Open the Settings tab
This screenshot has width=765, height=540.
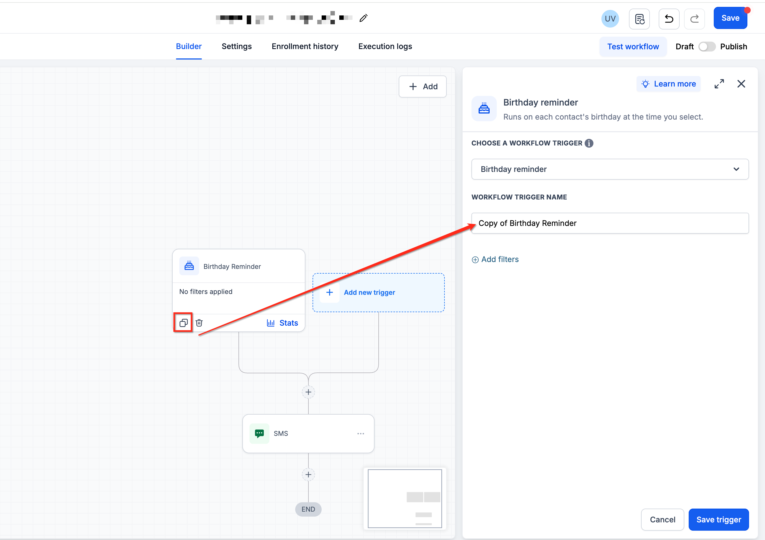237,46
